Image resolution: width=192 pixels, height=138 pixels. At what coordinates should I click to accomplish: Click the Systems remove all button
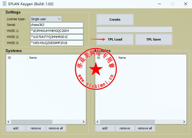tap(56, 128)
